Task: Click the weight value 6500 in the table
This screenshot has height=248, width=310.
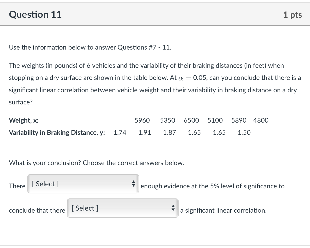Action: coord(191,120)
